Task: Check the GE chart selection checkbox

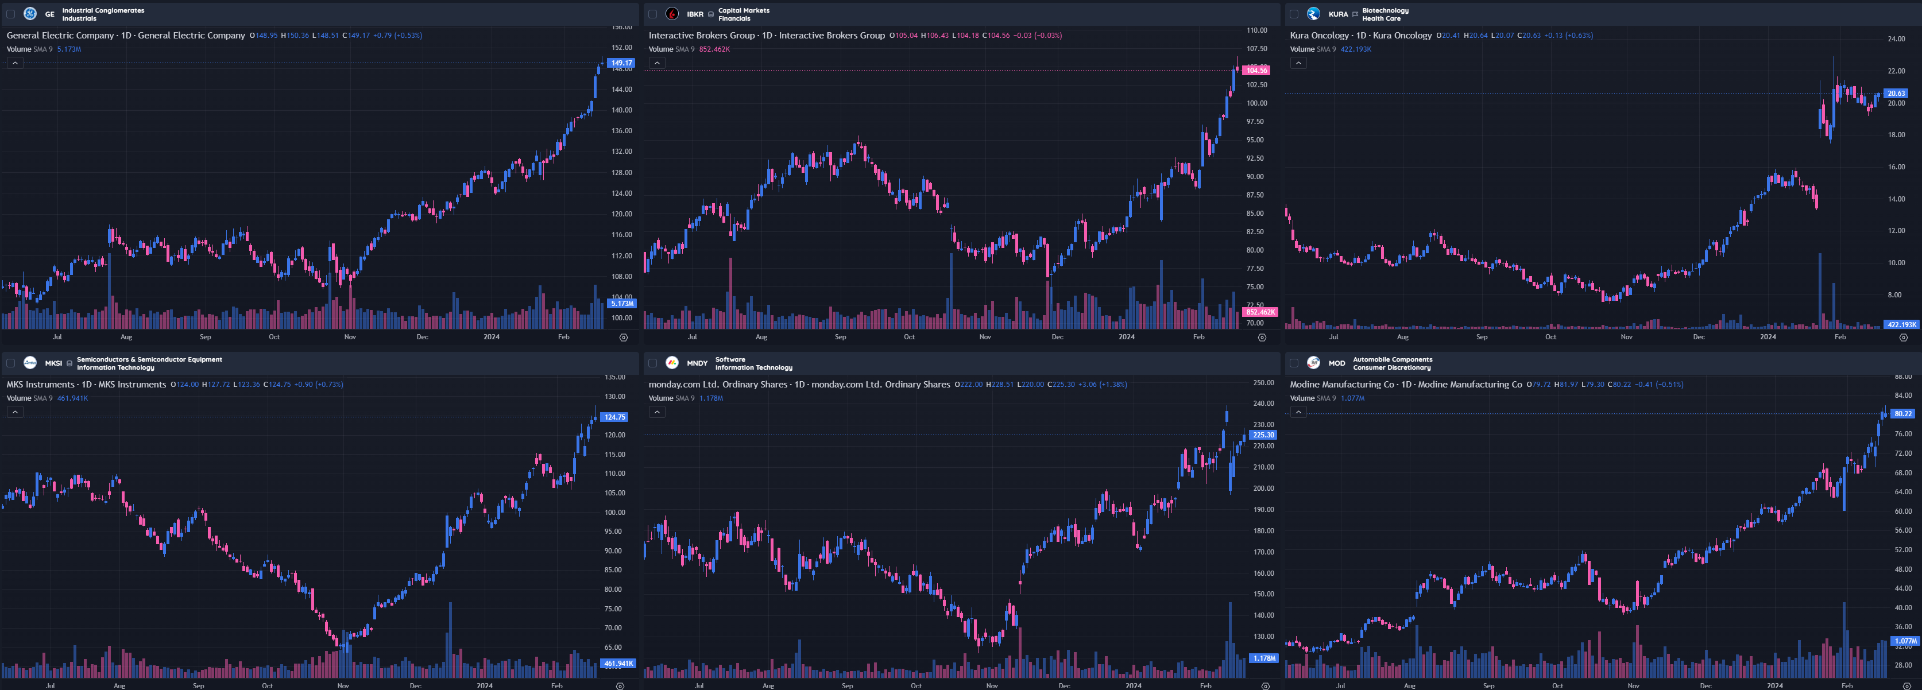Action: (x=10, y=13)
